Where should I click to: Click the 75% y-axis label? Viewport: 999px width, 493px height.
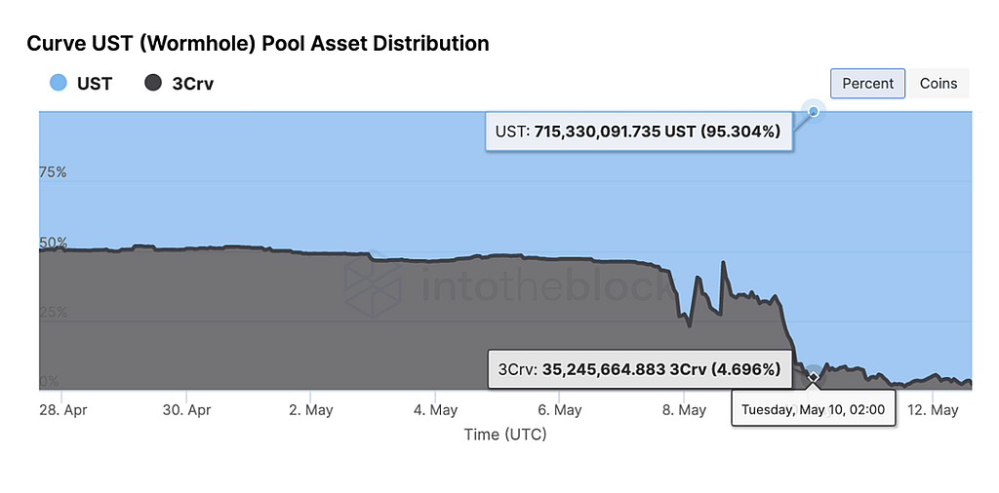coord(53,172)
